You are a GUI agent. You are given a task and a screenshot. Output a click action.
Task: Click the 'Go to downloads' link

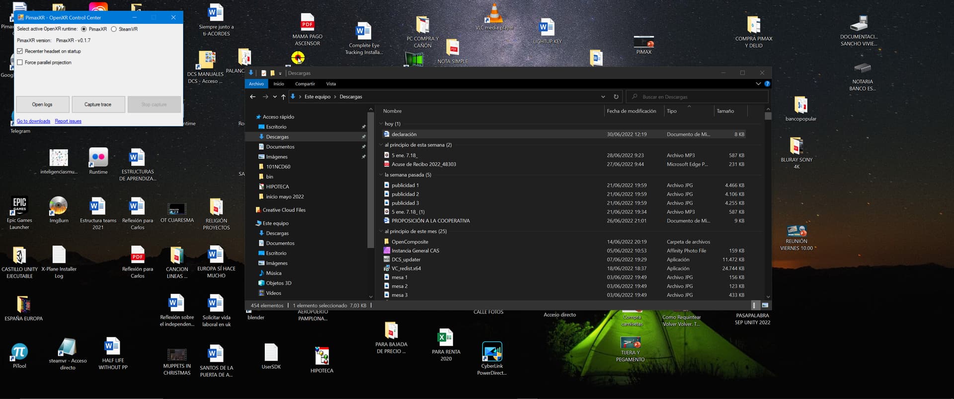[x=33, y=121]
